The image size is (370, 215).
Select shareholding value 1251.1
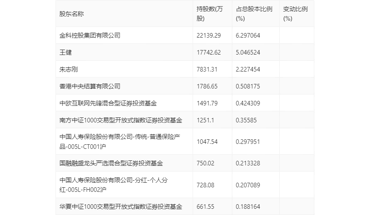(x=205, y=120)
